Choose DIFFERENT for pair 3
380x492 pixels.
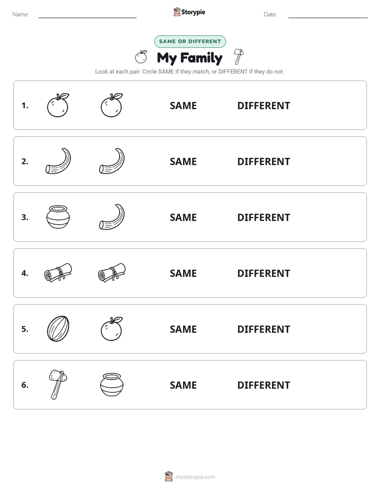click(263, 217)
